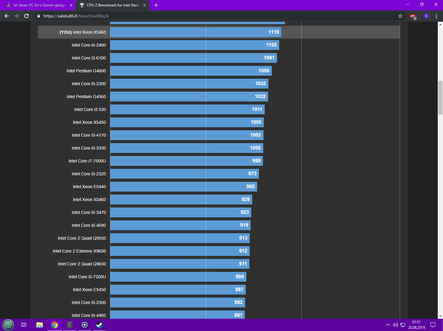Screen dimensions: 443x331
Task: Click the Chrome taskbar icon
Action: [55, 325]
